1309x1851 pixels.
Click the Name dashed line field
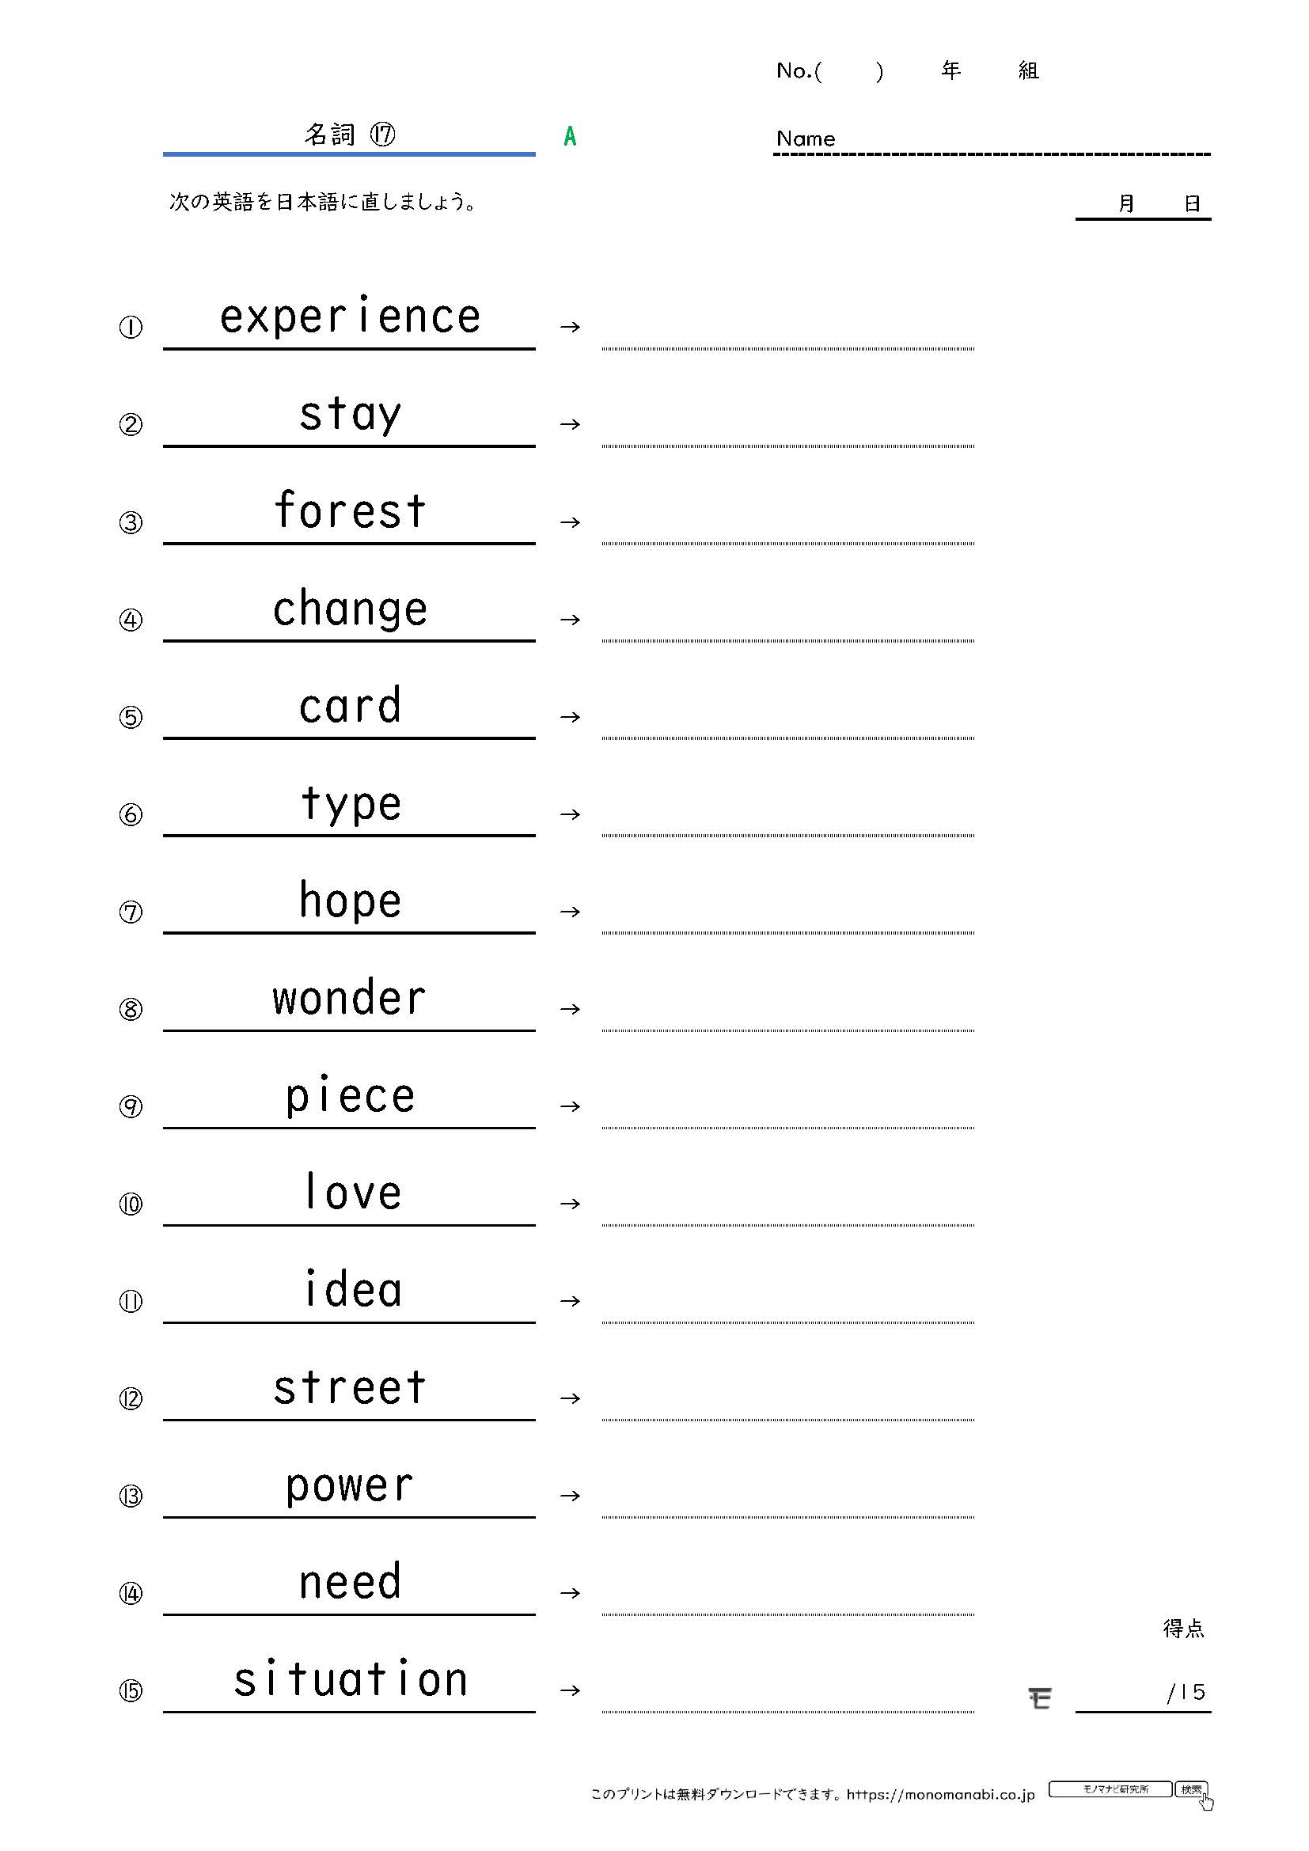tap(992, 143)
